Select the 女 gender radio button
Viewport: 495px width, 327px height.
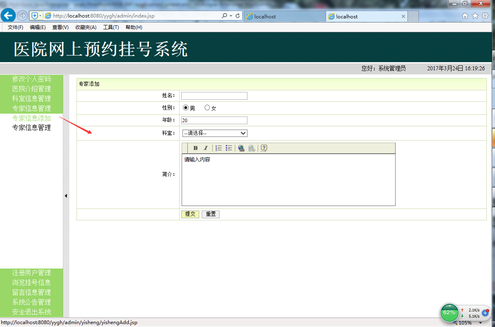click(x=207, y=108)
